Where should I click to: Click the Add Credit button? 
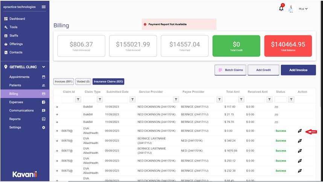coord(264,70)
